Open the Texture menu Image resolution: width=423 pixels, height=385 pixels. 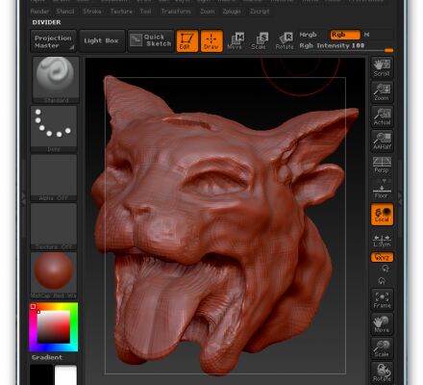click(x=121, y=12)
